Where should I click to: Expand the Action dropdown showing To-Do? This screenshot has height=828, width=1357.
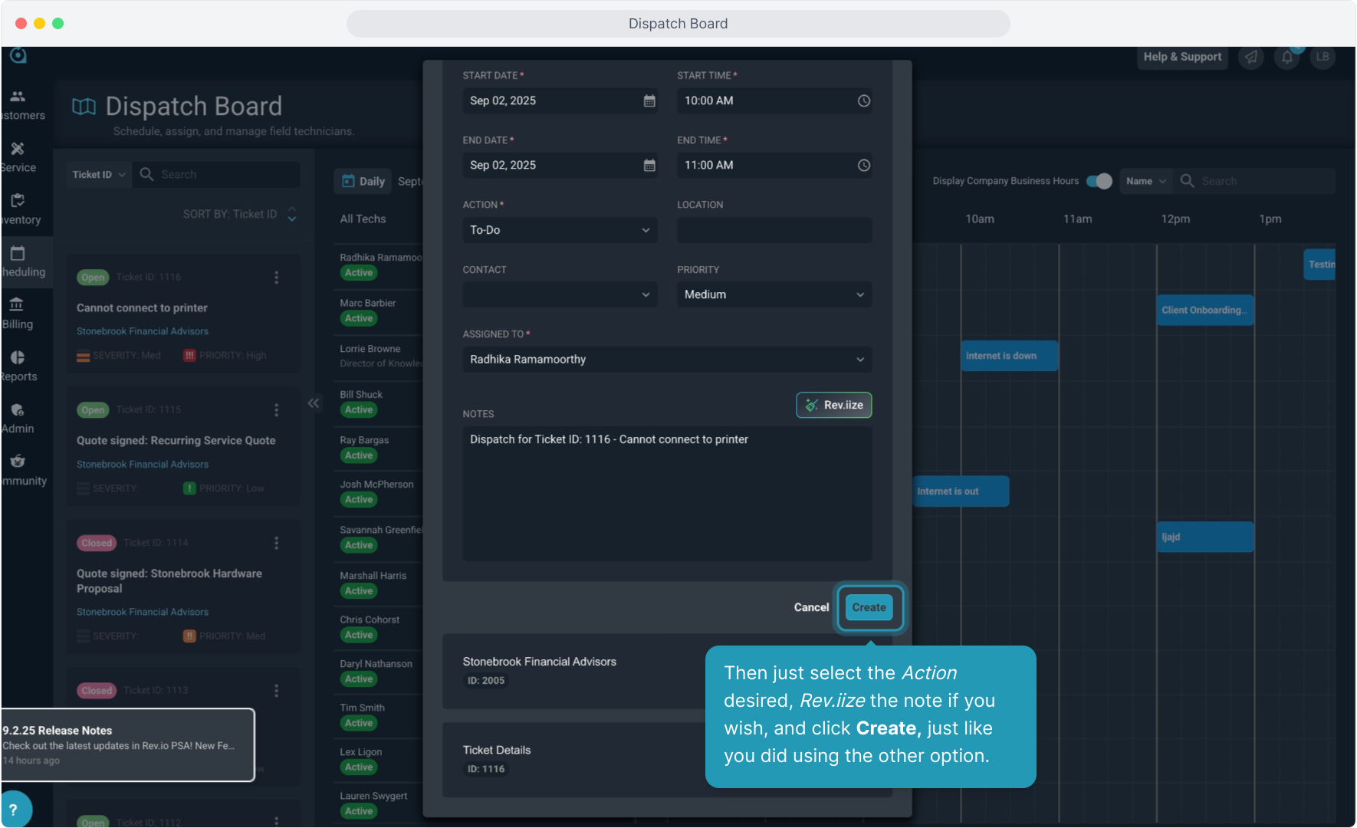pyautogui.click(x=560, y=230)
